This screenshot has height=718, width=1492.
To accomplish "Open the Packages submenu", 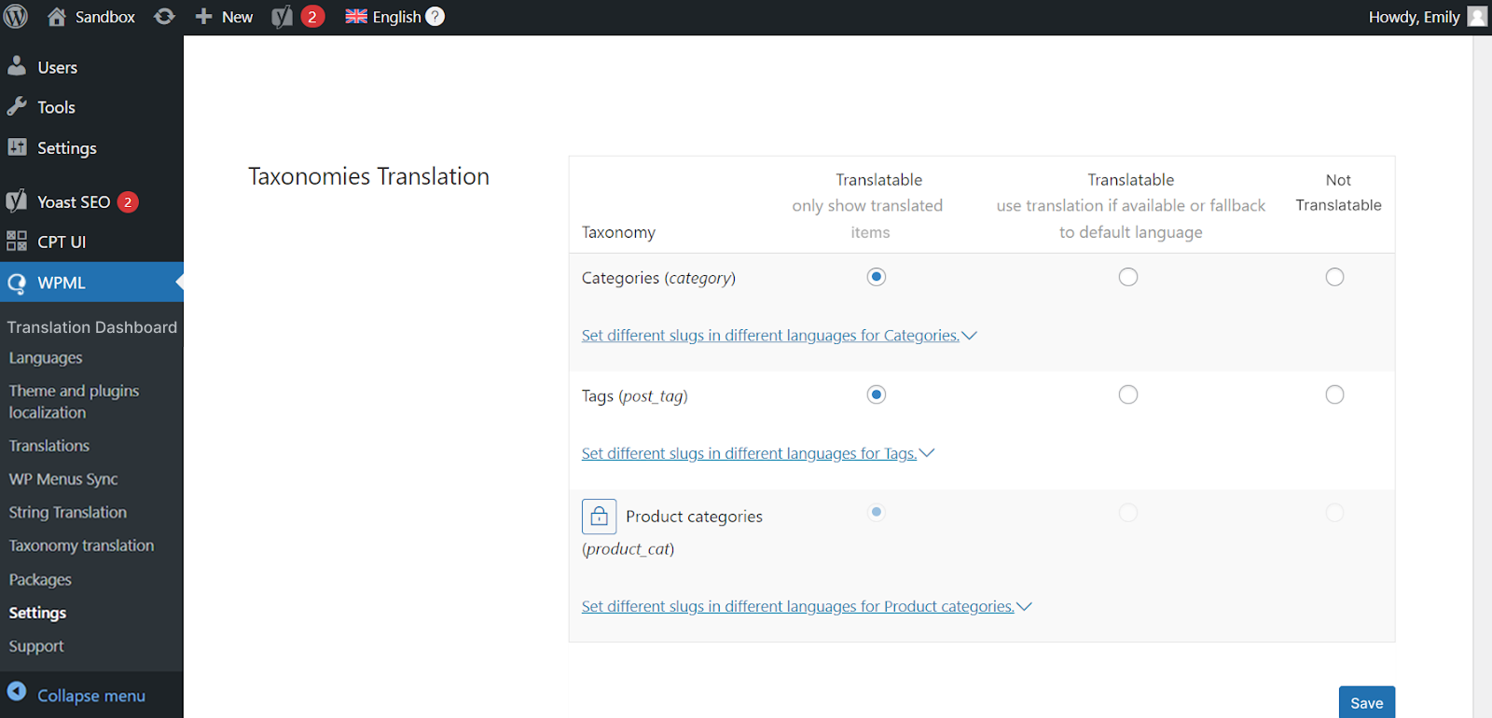I will click(40, 579).
